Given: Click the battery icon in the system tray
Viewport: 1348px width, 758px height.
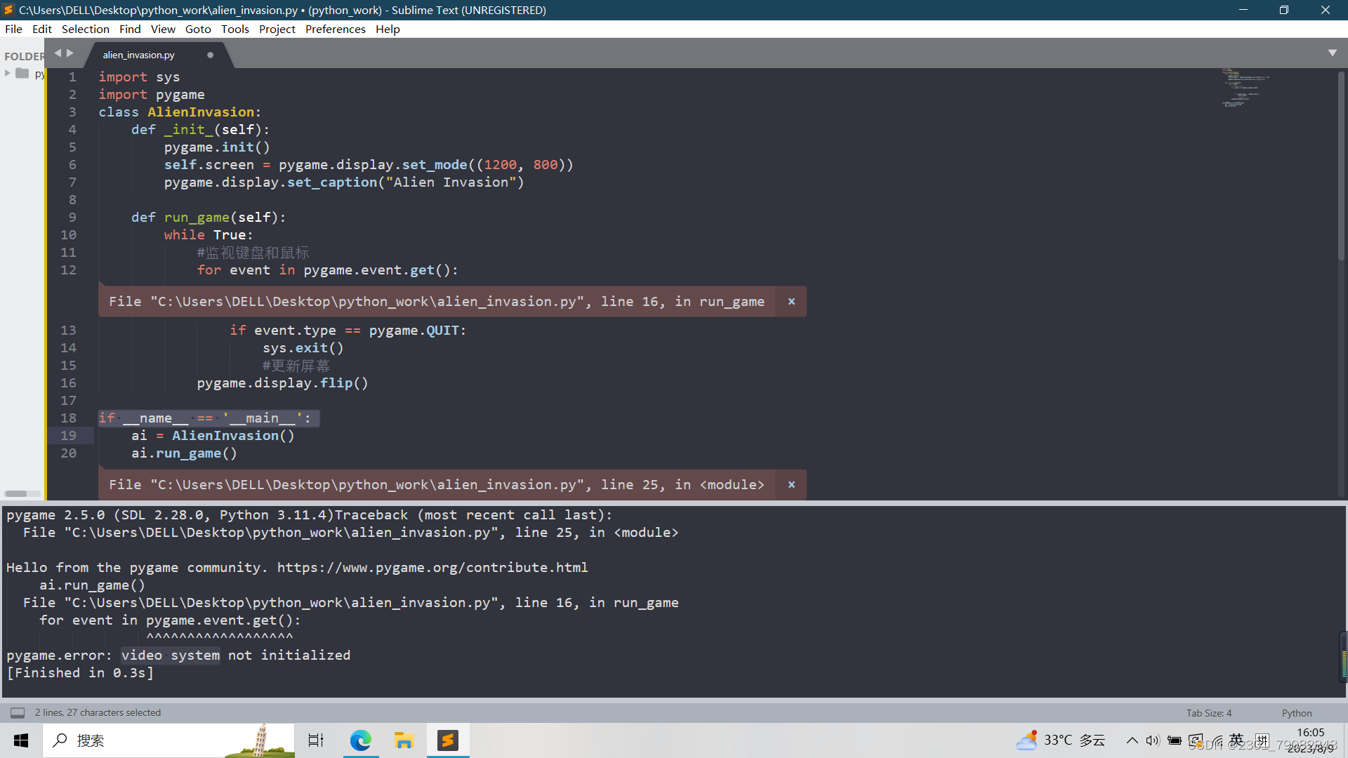Looking at the screenshot, I should [x=1175, y=740].
